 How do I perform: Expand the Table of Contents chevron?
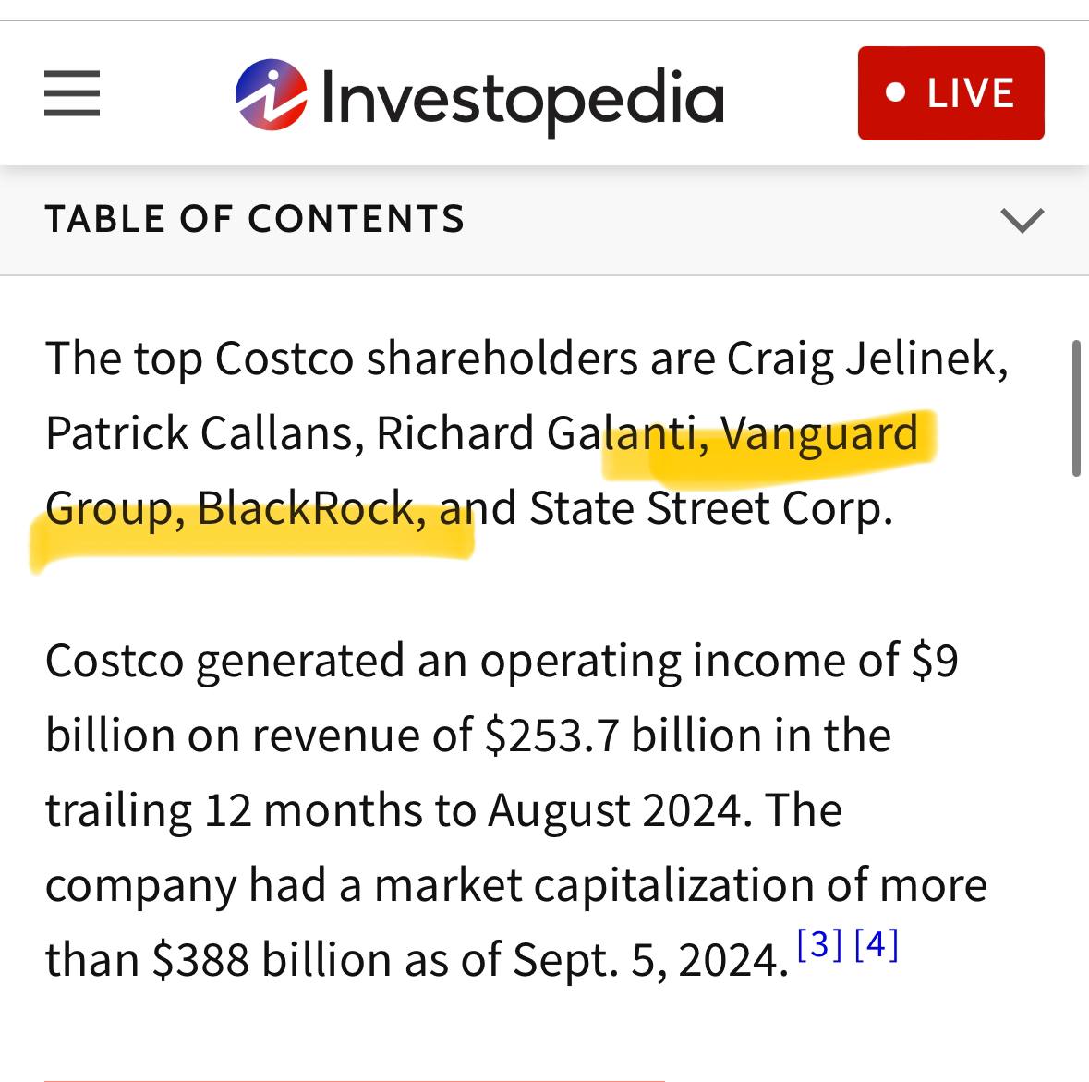[x=1022, y=220]
